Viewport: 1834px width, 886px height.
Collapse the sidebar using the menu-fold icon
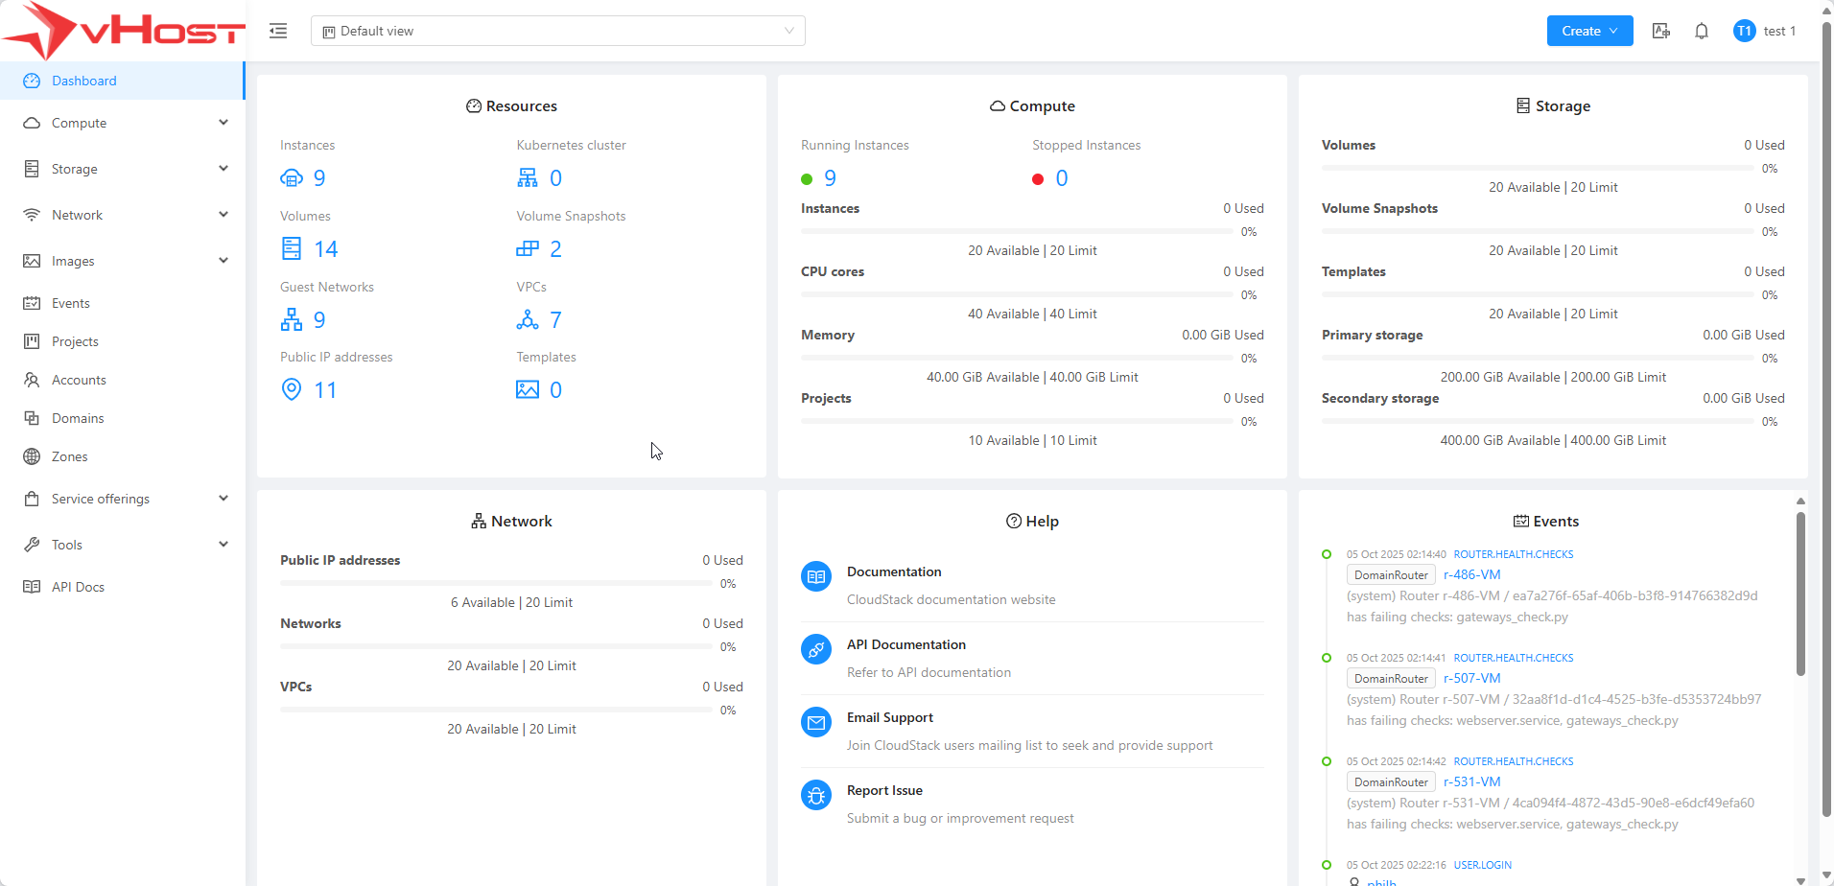[x=278, y=31]
